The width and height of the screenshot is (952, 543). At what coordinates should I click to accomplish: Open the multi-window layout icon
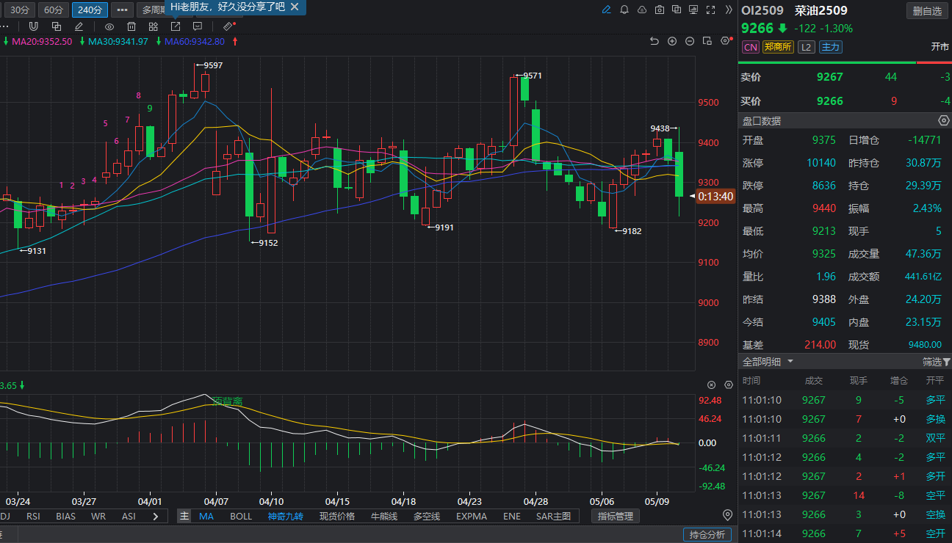coord(677,10)
